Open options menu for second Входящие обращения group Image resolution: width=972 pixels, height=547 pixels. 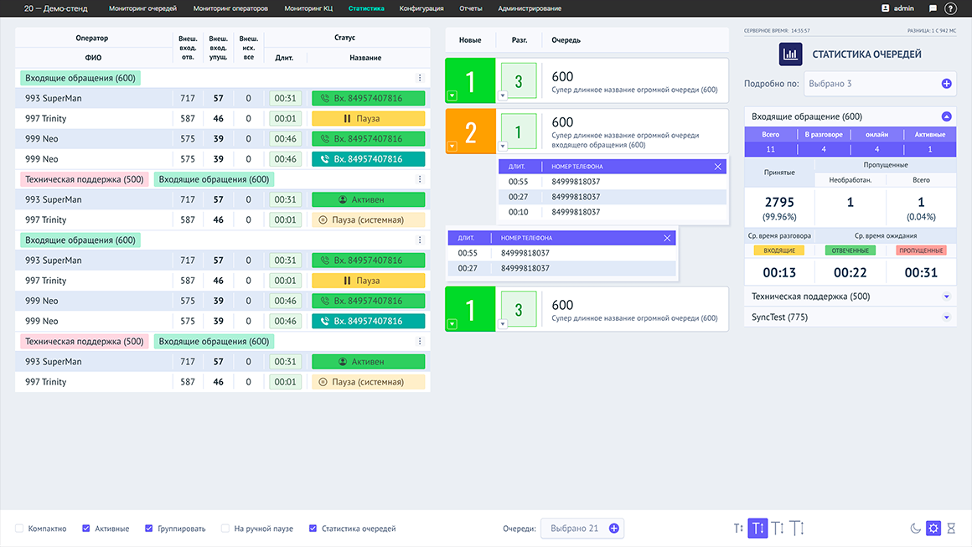click(x=420, y=240)
